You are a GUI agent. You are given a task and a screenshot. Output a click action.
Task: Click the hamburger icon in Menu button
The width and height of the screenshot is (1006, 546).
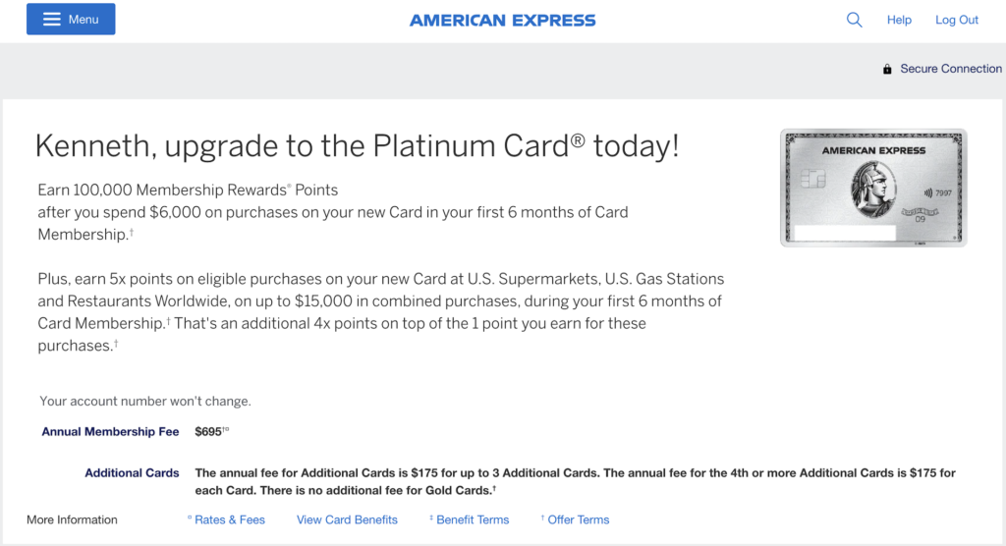click(x=52, y=20)
